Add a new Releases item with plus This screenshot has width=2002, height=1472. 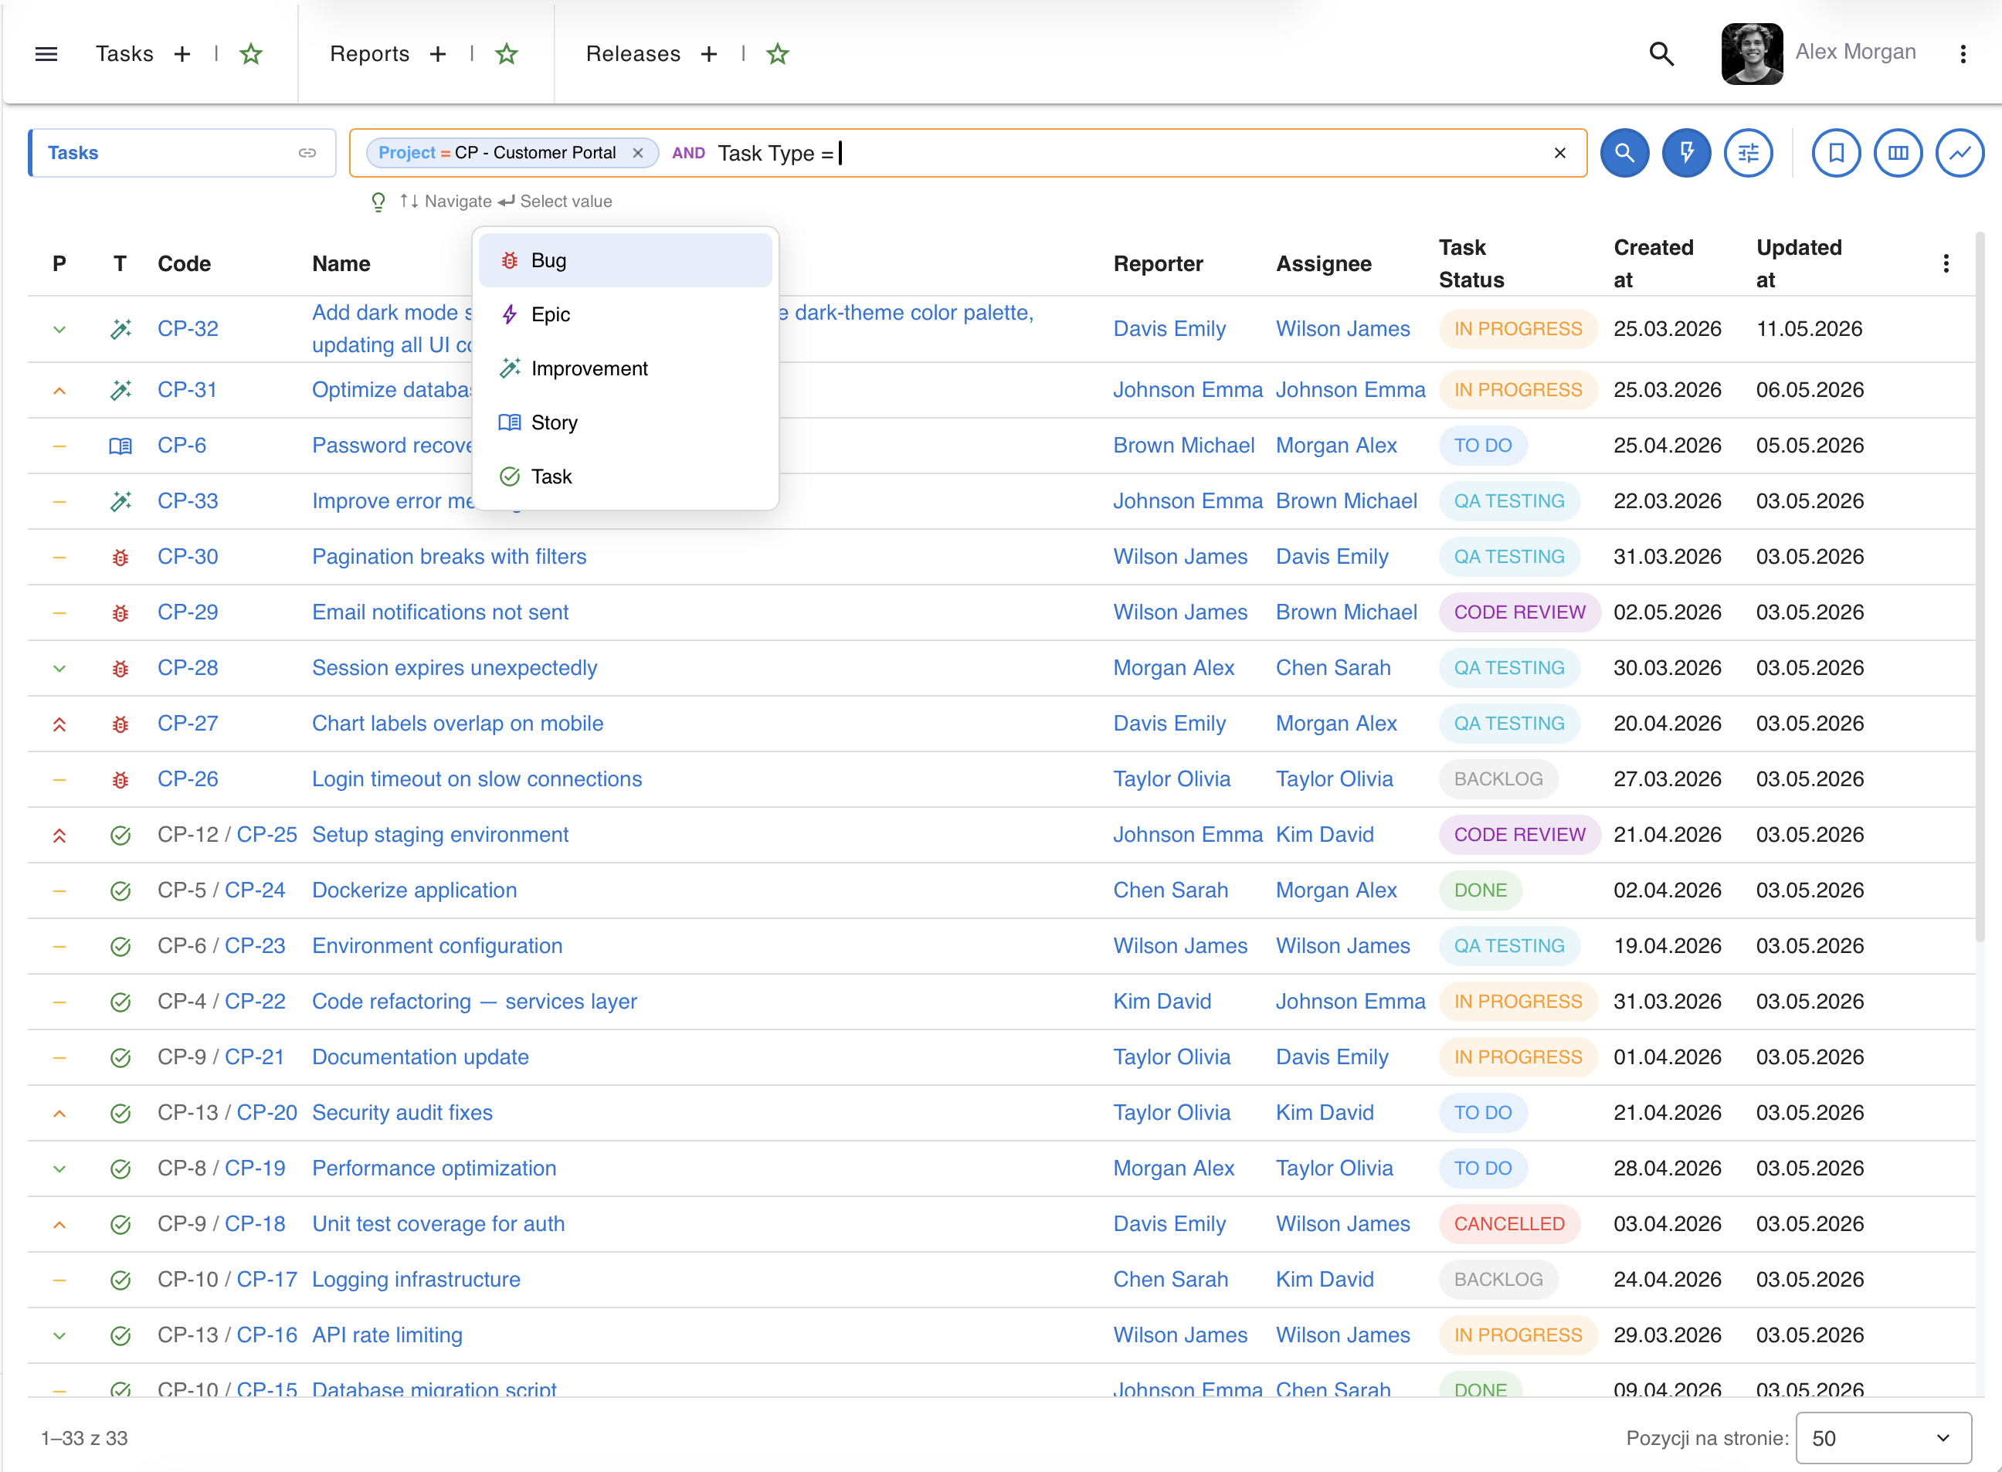709,54
